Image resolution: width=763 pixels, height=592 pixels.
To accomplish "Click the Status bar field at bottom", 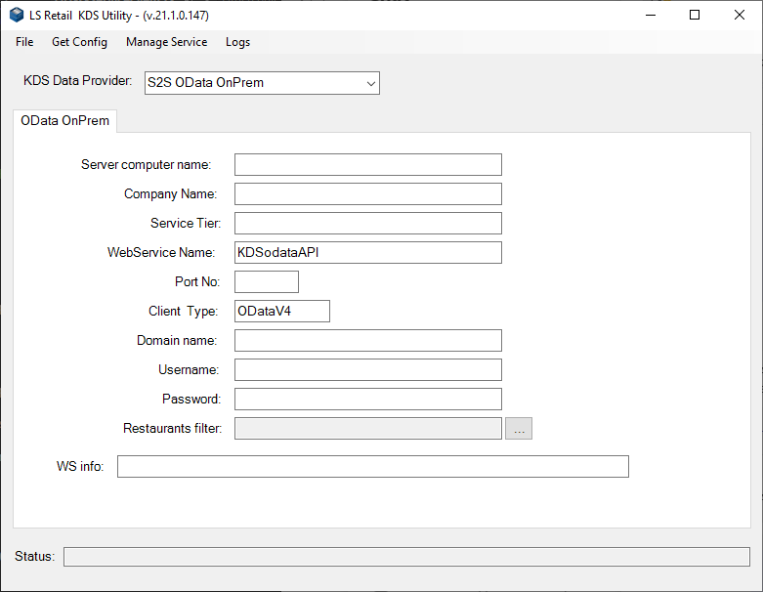I will coord(406,556).
